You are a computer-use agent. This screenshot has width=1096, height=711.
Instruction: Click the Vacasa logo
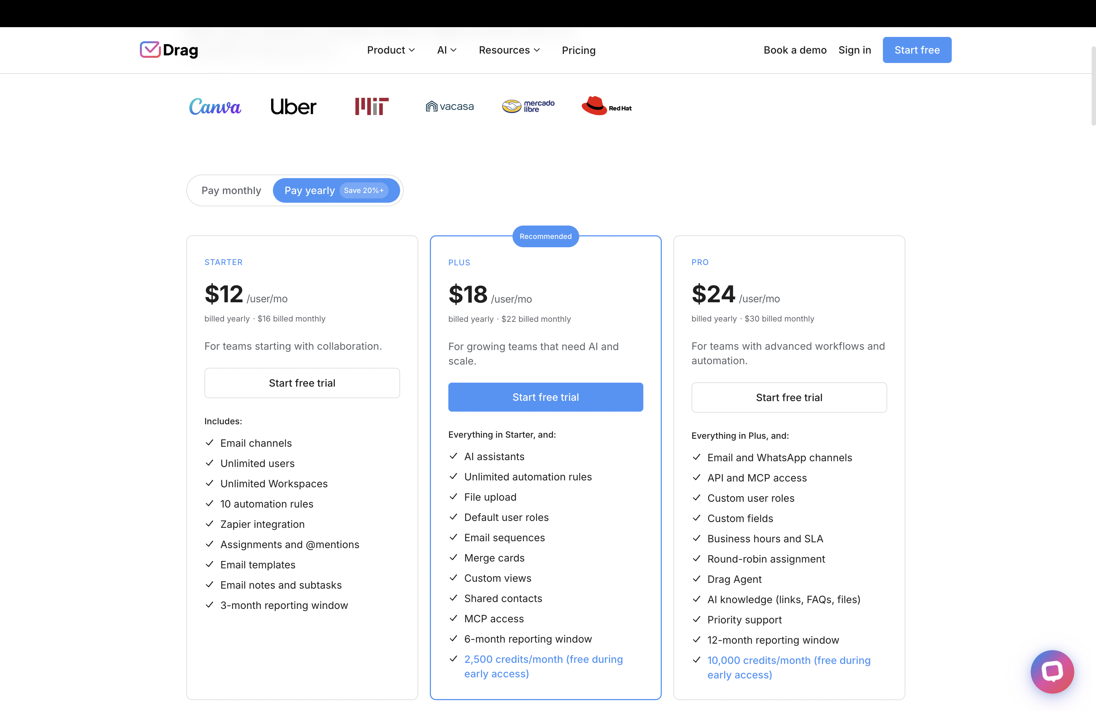449,106
